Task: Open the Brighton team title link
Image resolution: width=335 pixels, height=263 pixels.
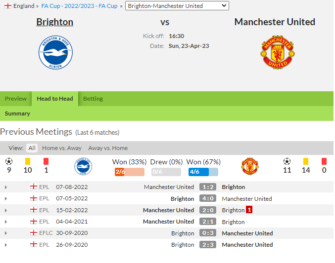Action: click(55, 22)
